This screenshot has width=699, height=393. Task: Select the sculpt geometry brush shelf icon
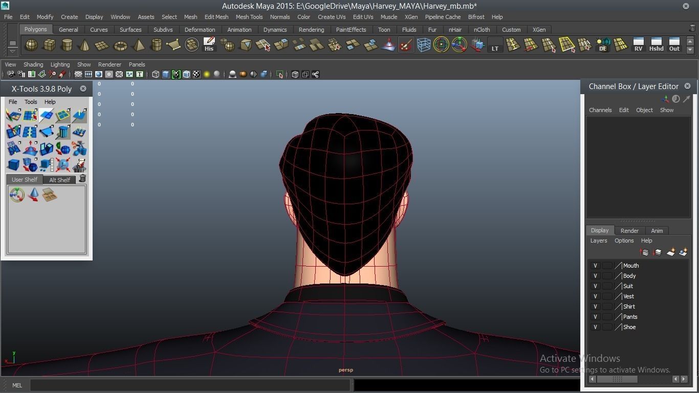click(x=406, y=45)
